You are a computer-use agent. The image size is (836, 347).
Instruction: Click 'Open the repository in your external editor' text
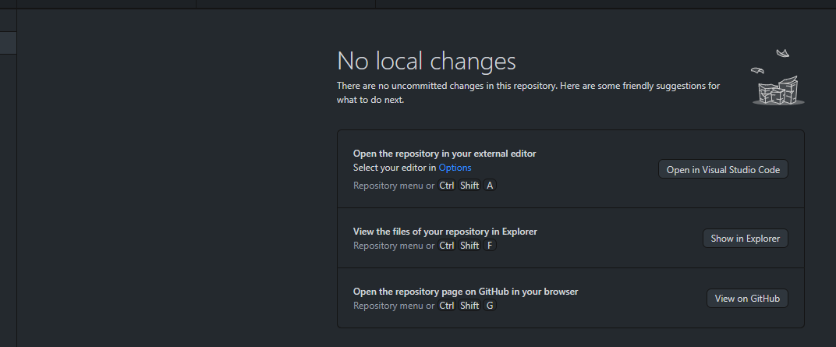pyautogui.click(x=445, y=154)
